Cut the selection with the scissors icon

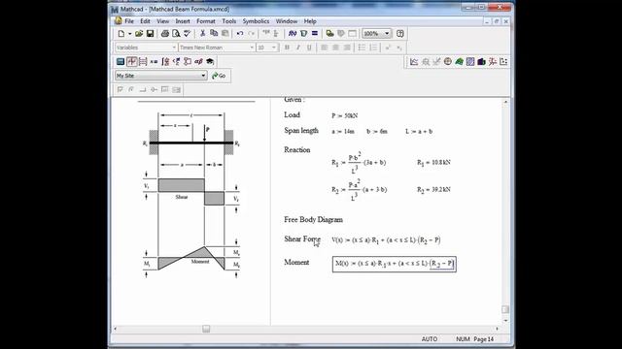(202, 34)
